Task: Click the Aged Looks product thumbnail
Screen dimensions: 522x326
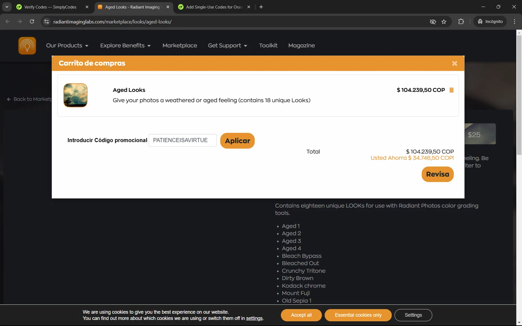Action: point(76,95)
